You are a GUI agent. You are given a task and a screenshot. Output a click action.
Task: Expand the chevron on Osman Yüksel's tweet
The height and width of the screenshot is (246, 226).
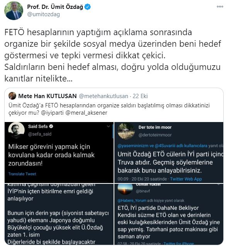pos(219,185)
